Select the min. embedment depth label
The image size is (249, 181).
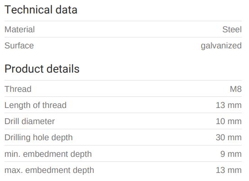tap(48, 154)
